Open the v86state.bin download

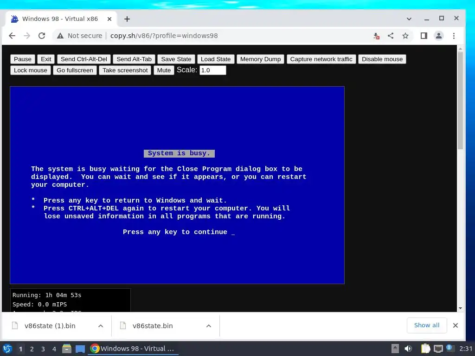153,326
